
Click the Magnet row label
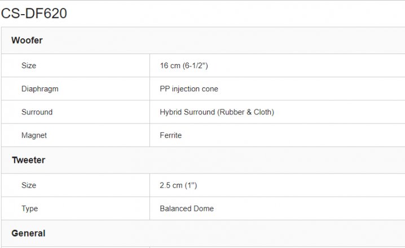click(34, 135)
